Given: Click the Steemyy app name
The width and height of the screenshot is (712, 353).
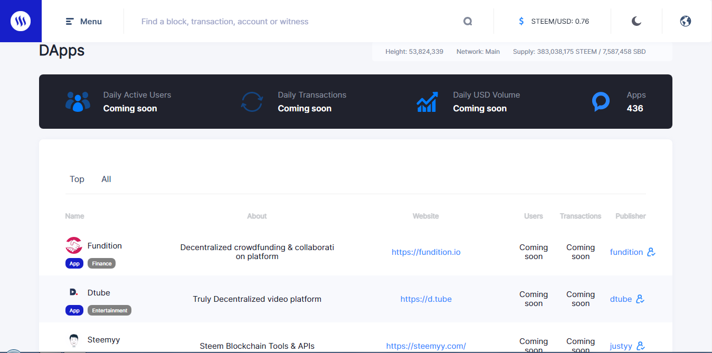Looking at the screenshot, I should [x=103, y=340].
